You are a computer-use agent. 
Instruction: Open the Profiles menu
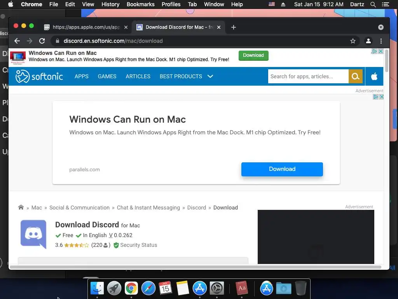coord(171,4)
